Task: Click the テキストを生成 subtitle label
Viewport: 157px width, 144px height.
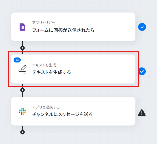Action: tap(44, 65)
